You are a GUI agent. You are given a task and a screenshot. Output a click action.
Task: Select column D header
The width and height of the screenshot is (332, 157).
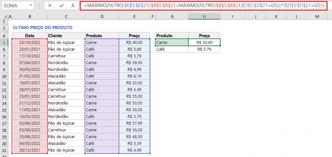(102, 17)
